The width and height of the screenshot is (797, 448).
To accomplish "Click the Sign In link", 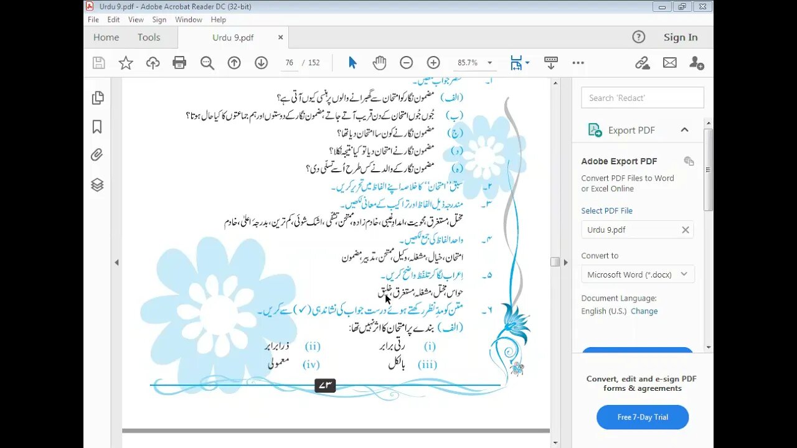I will click(x=681, y=37).
